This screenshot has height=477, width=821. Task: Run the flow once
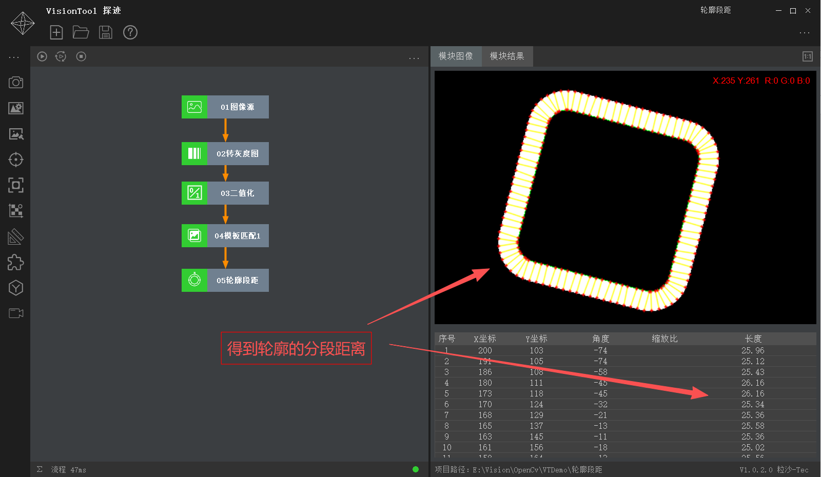tap(42, 56)
